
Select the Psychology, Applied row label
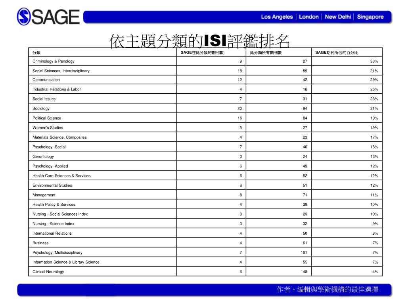click(x=50, y=166)
